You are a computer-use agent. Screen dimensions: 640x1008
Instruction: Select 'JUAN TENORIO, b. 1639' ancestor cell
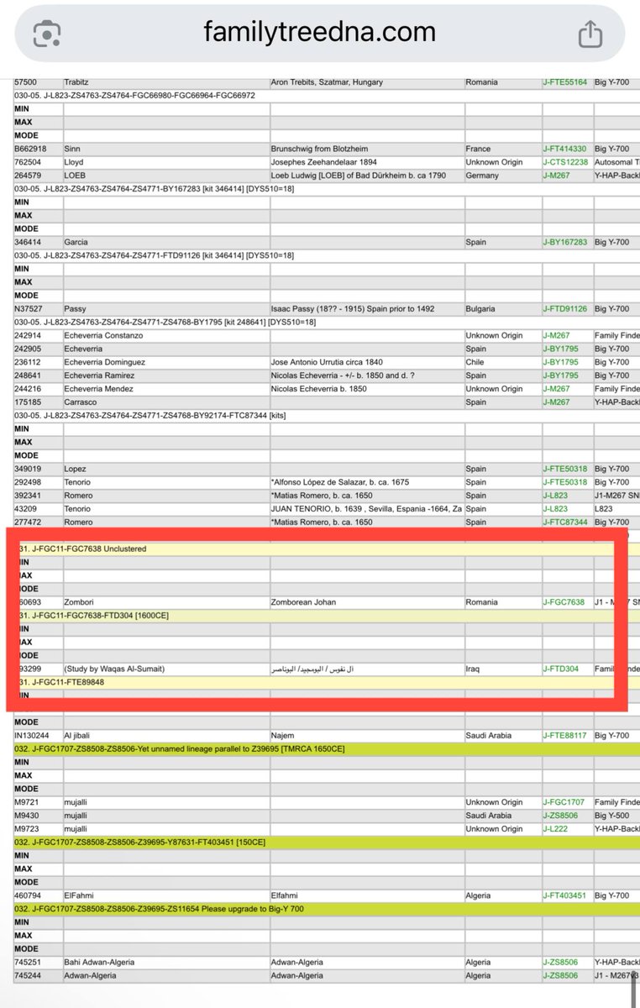366,509
